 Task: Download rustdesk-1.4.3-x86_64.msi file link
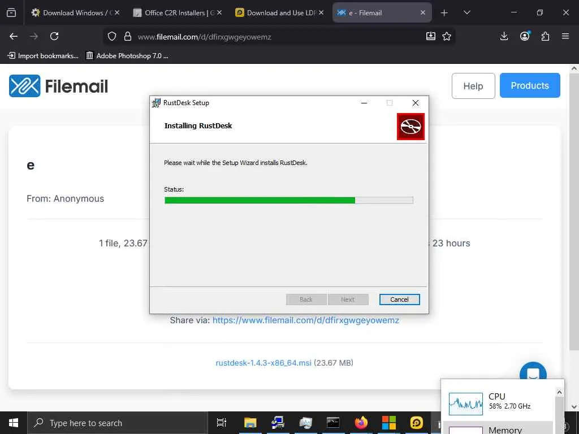[x=263, y=363]
